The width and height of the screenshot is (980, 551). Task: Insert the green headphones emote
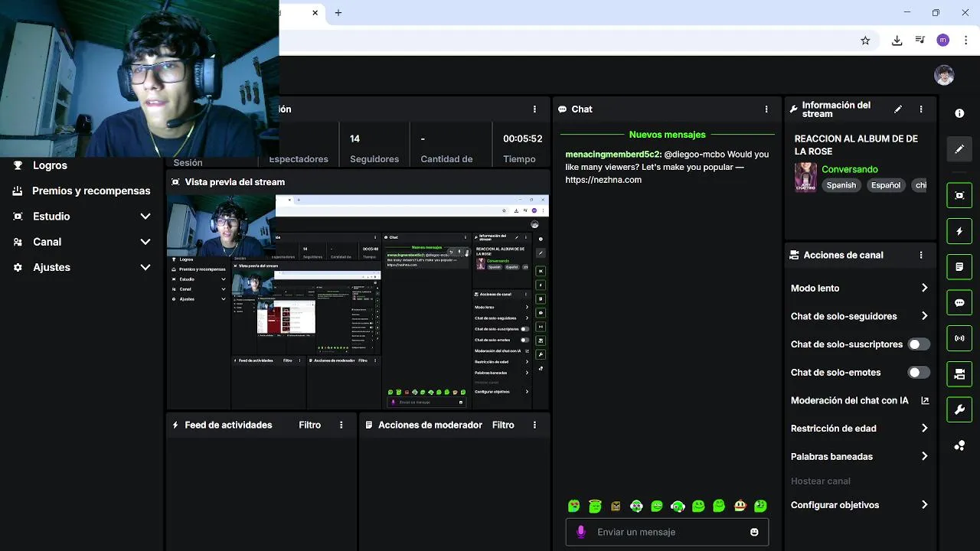coord(636,506)
